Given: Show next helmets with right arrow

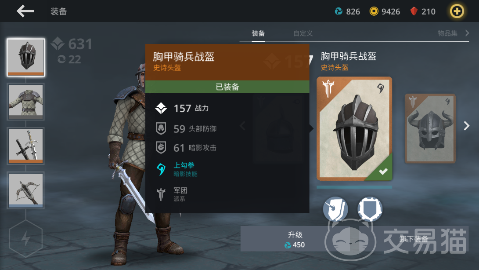Looking at the screenshot, I should pyautogui.click(x=466, y=126).
